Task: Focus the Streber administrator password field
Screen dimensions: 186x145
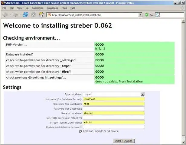Action: [114, 127]
